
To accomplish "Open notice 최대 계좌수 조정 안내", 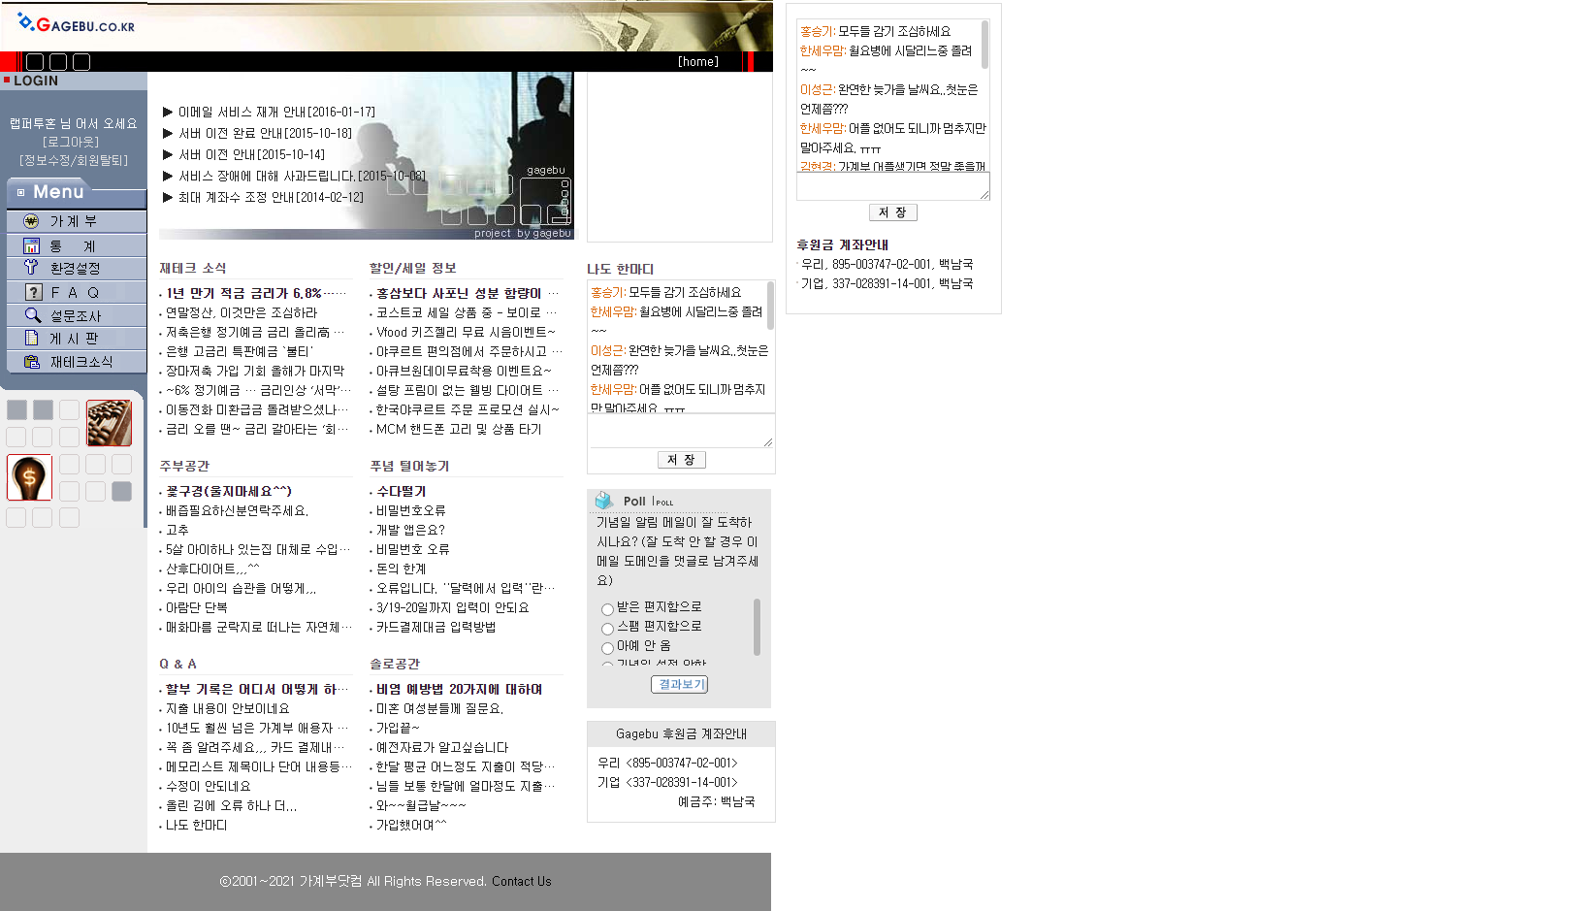I will point(271,198).
